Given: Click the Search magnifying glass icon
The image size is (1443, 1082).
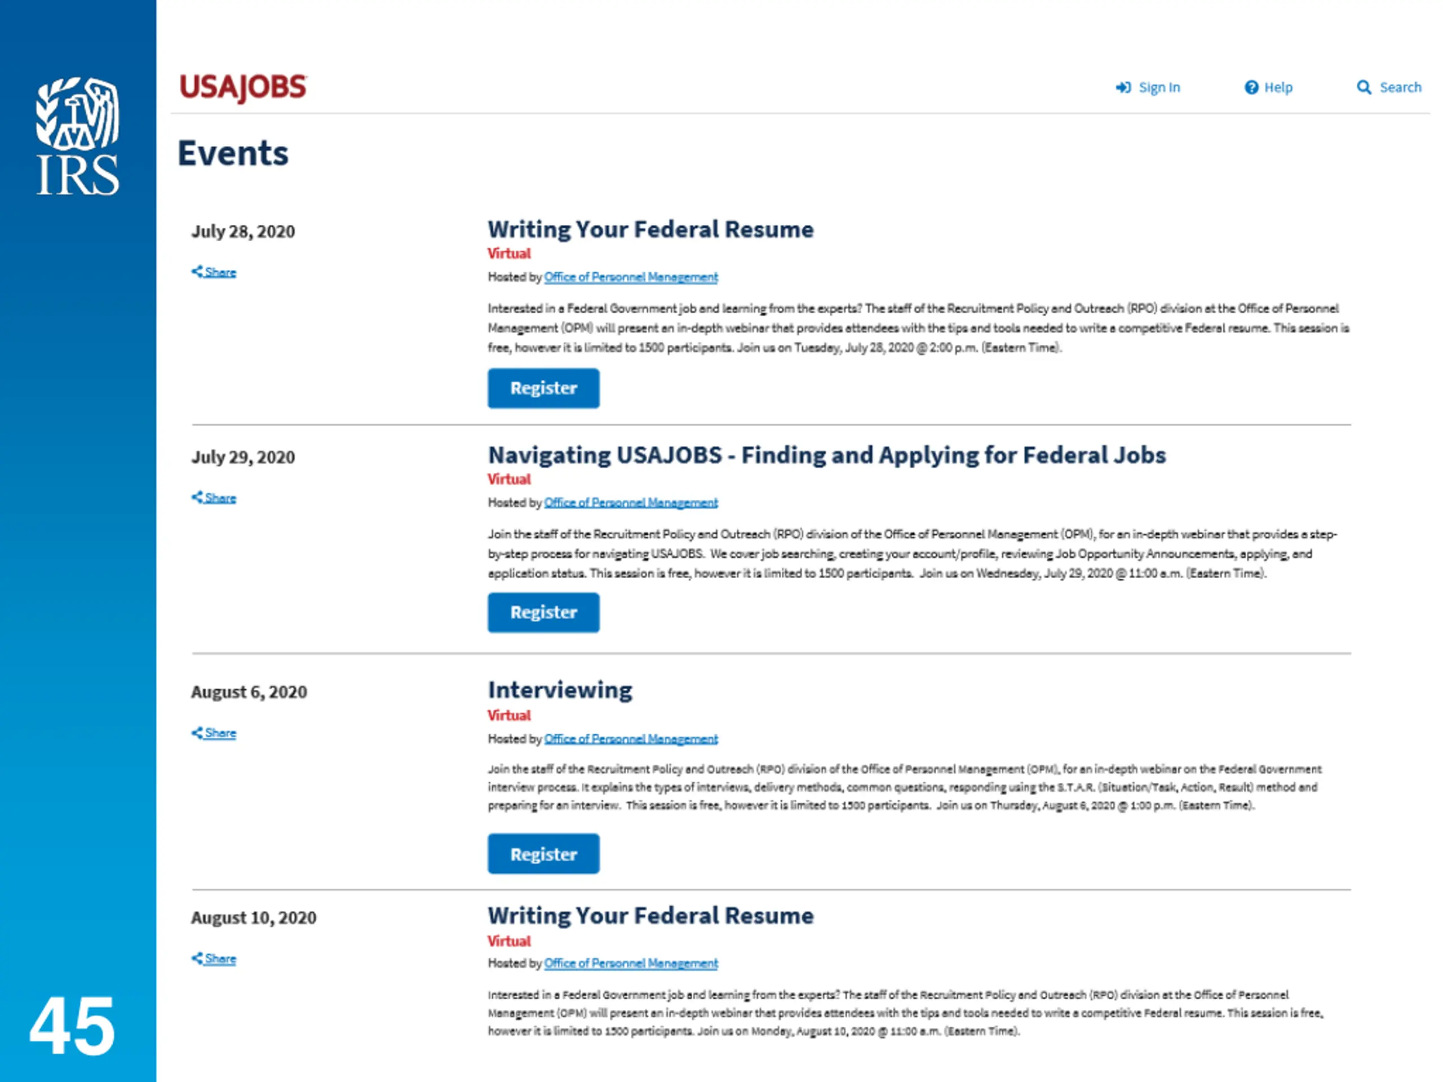Looking at the screenshot, I should point(1364,87).
